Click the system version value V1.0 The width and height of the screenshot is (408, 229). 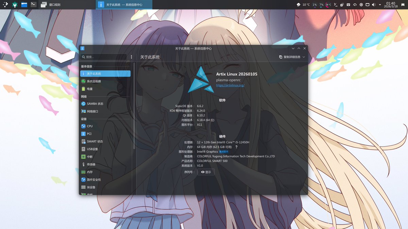coord(200,166)
